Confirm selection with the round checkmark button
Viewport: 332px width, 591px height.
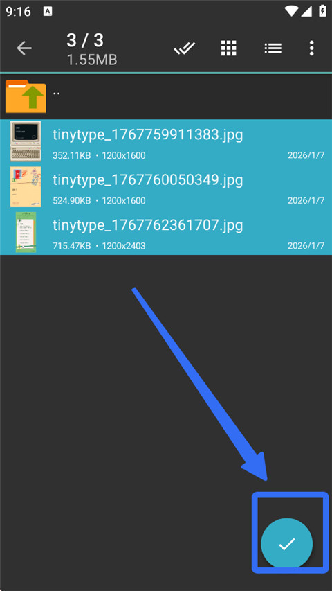[x=287, y=543]
